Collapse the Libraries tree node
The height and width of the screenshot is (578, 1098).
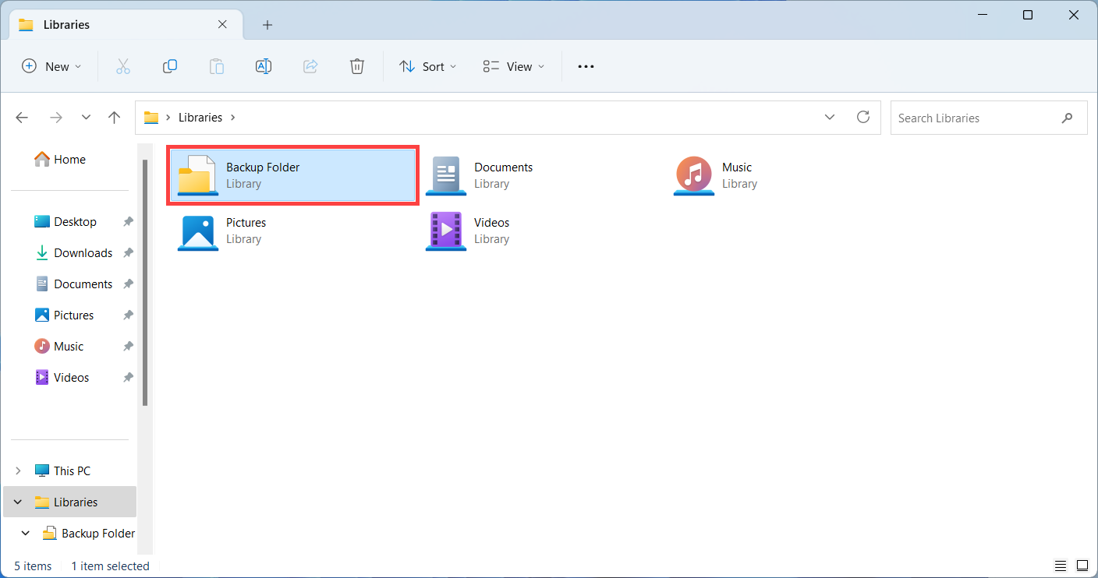(x=19, y=502)
